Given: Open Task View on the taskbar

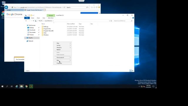Looking at the screenshot, I should click(x=12, y=86).
